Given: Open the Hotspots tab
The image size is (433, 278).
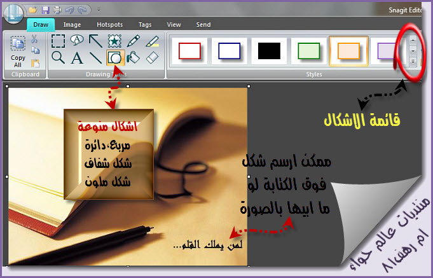Looking at the screenshot, I should [109, 24].
